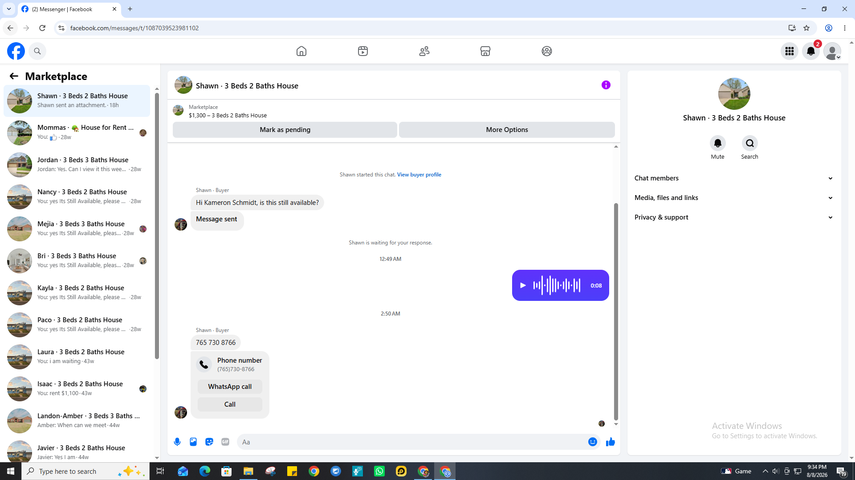This screenshot has height=480, width=855.
Task: Go to Facebook Home icon
Action: coord(301,51)
